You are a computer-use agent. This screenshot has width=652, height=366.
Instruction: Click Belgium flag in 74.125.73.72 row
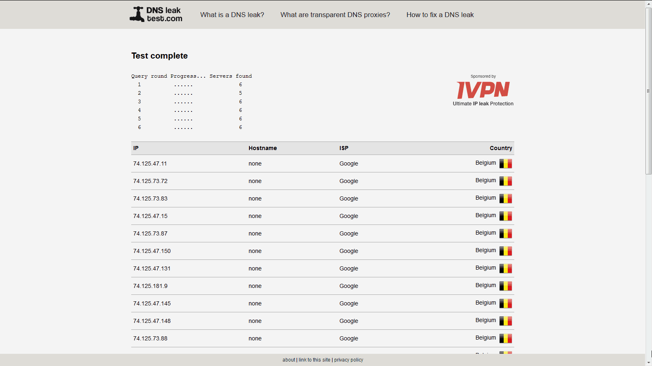(x=506, y=181)
